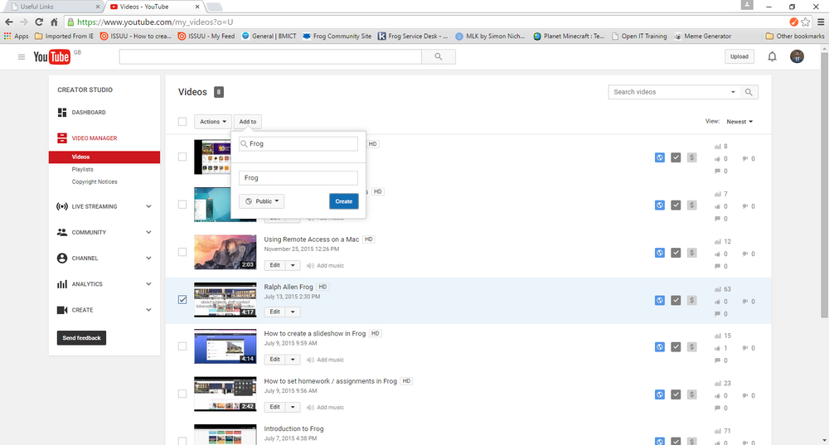The image size is (829, 445).
Task: Open the Actions dropdown
Action: pyautogui.click(x=212, y=122)
